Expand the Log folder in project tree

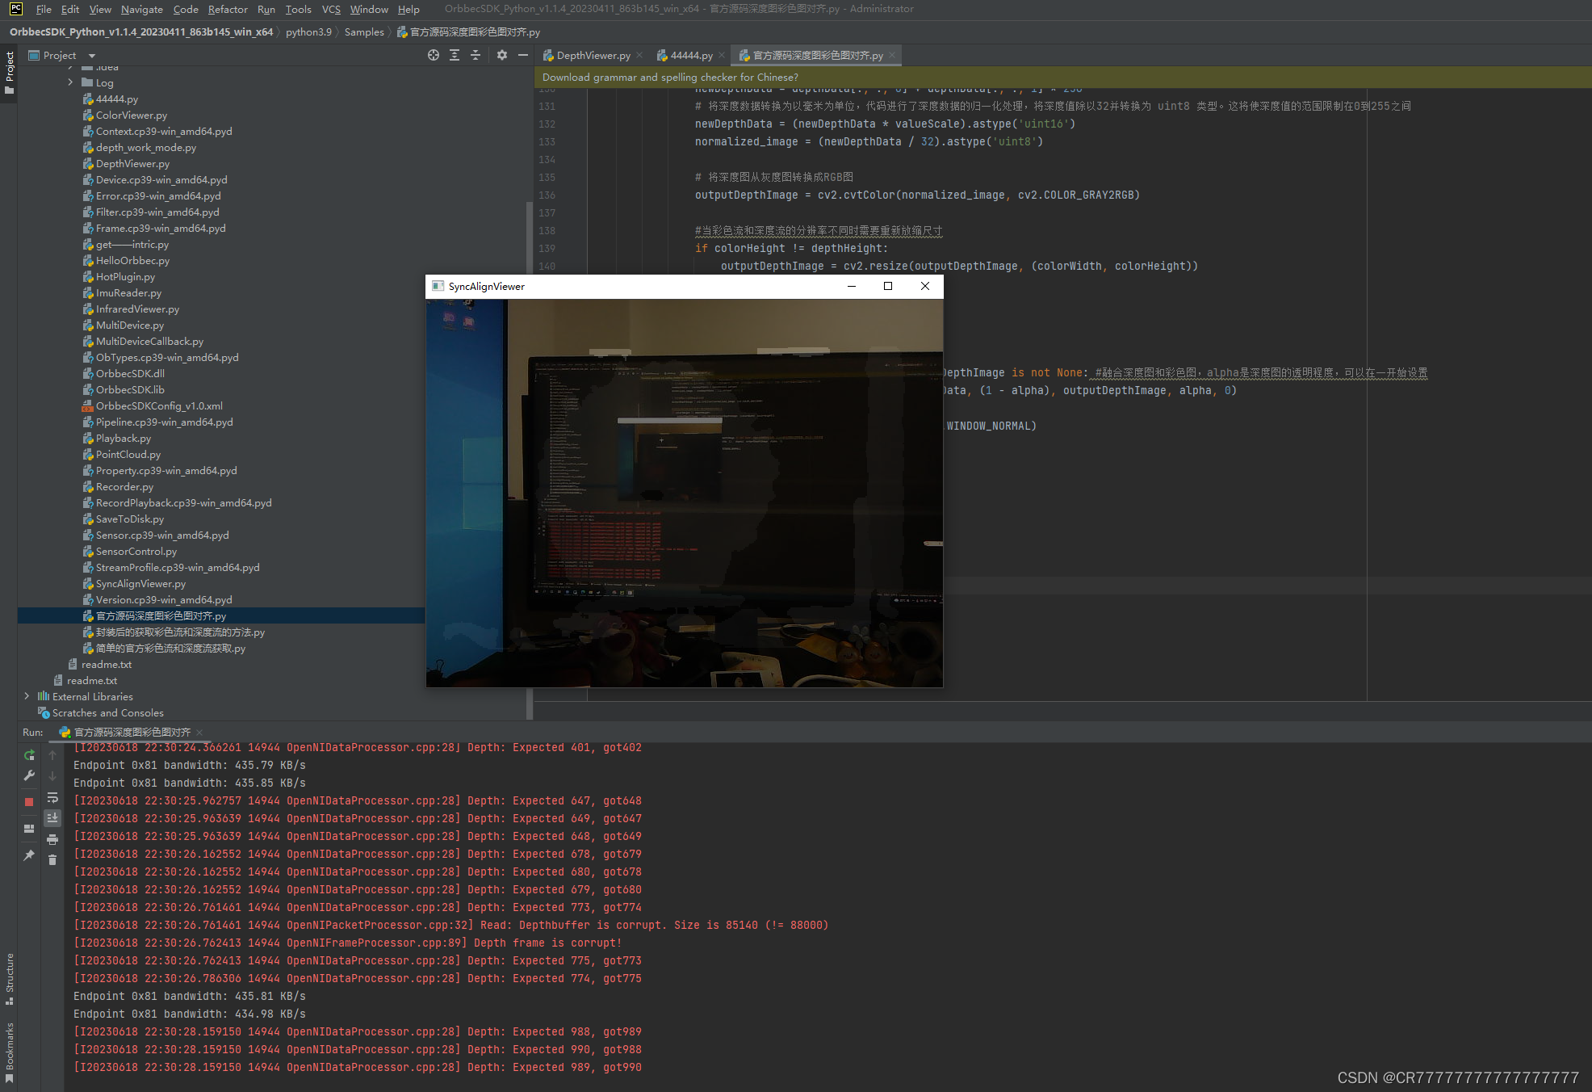(70, 82)
